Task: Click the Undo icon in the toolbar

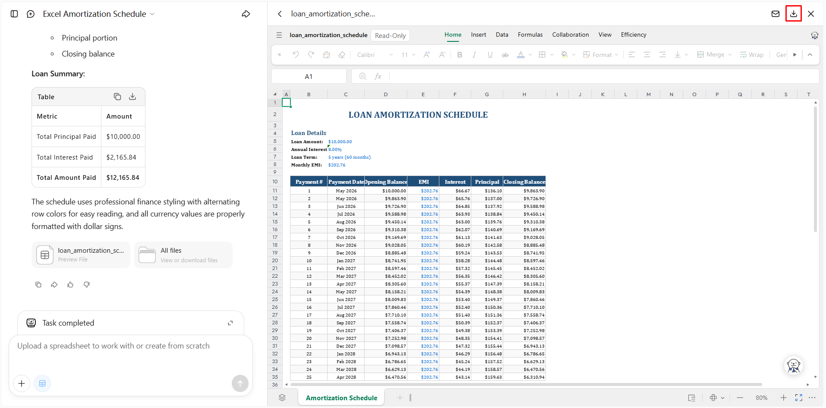Action: 296,54
